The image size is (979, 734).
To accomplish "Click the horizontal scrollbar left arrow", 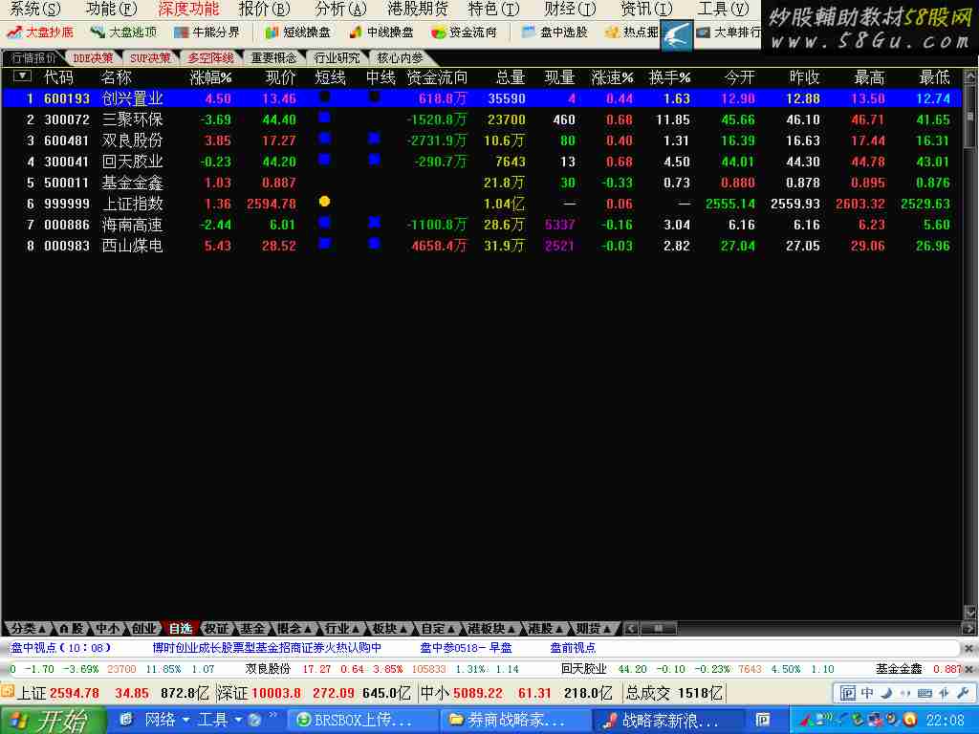I will click(631, 629).
